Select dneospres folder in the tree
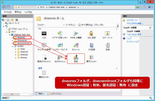Screen dimensions: 155x101 [x=22, y=40]
